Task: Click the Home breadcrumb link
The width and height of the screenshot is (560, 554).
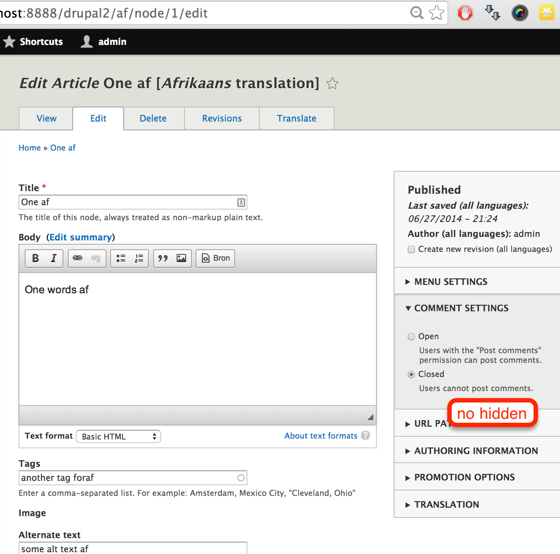Action: tap(29, 148)
